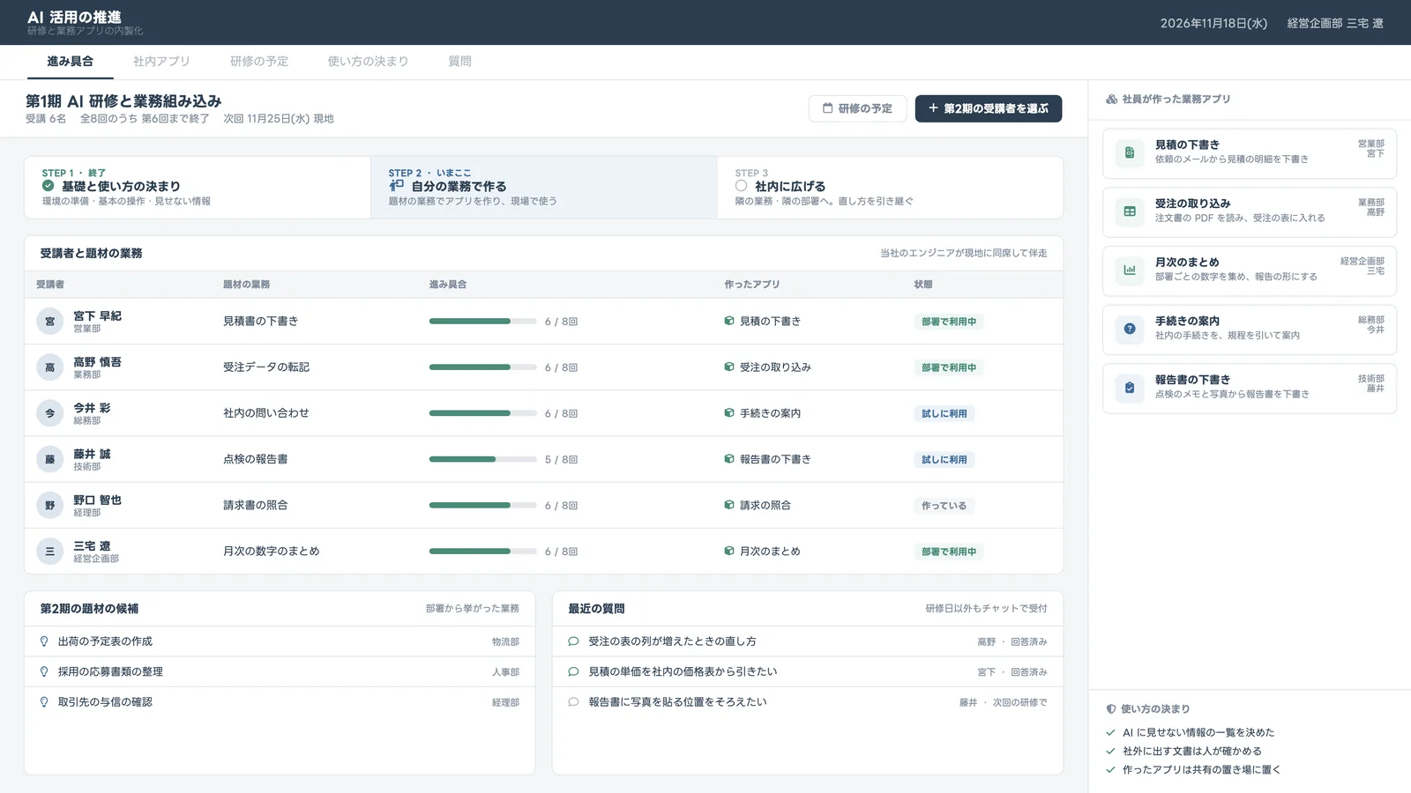Click the 野口 智也 avatar circle
The height and width of the screenshot is (793, 1411).
click(50, 506)
